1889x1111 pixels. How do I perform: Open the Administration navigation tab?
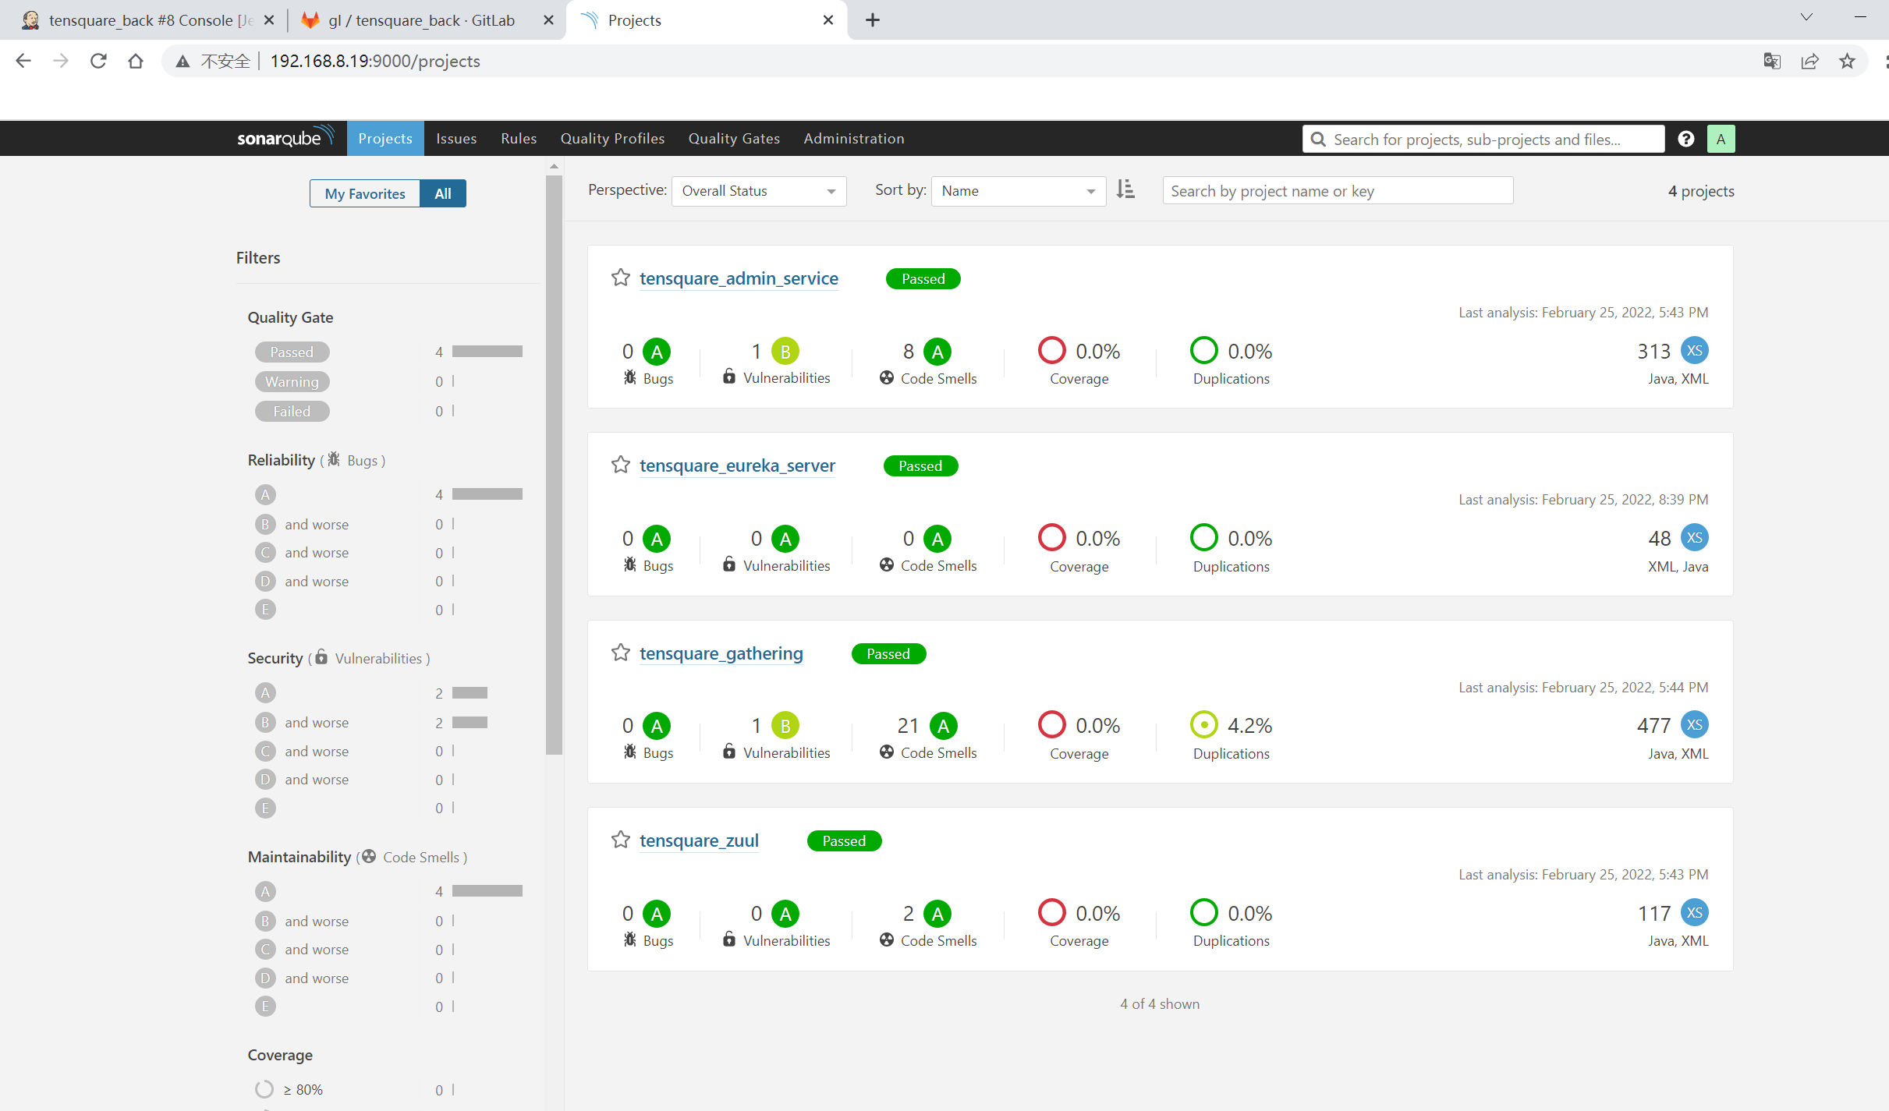854,138
